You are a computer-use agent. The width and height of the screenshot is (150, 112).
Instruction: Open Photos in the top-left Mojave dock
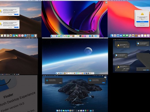(11, 36)
